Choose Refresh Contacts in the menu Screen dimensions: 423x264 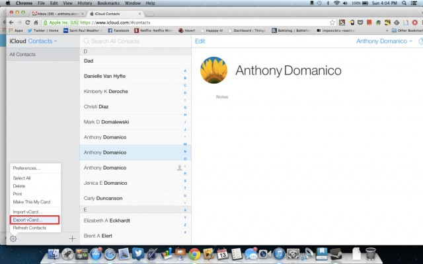(x=29, y=228)
